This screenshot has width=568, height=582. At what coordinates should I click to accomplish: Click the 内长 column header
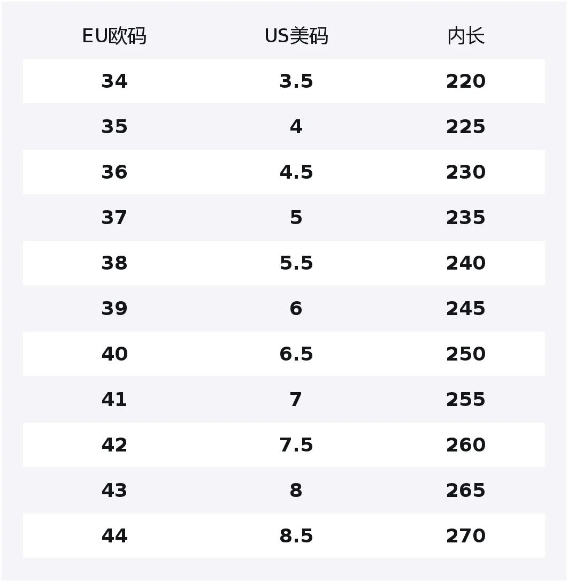click(x=466, y=36)
